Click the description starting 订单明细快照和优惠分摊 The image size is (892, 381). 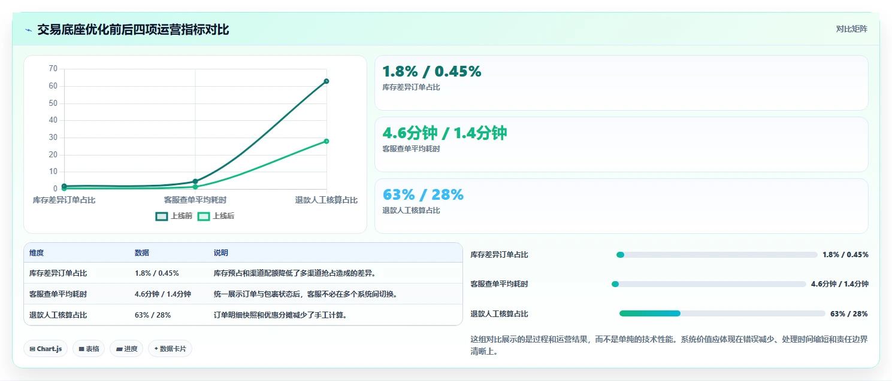point(280,315)
